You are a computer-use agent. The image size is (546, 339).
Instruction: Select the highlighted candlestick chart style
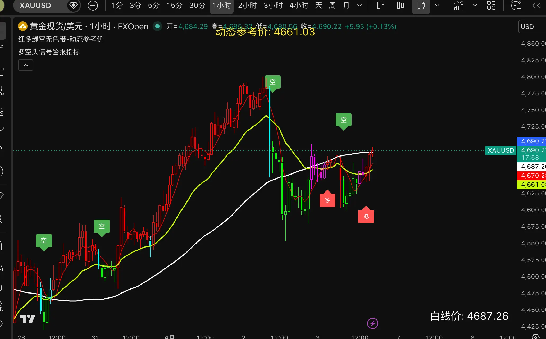(x=421, y=6)
